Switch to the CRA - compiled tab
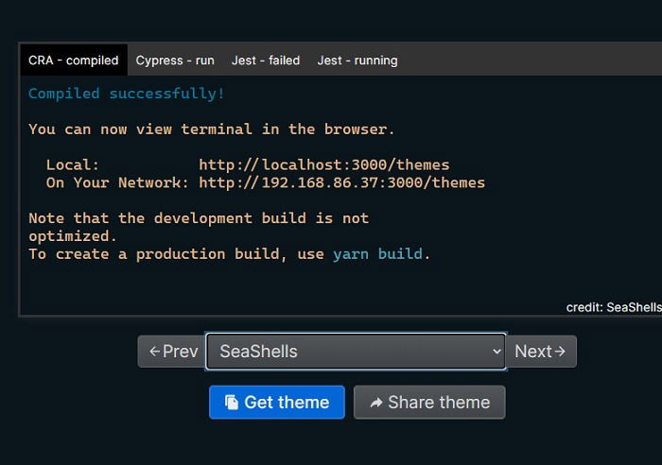The height and width of the screenshot is (465, 662). pos(74,60)
